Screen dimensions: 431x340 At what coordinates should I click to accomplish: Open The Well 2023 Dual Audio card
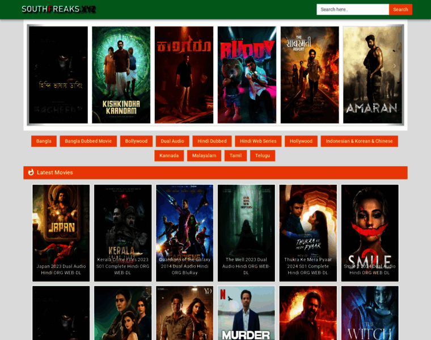click(x=246, y=233)
